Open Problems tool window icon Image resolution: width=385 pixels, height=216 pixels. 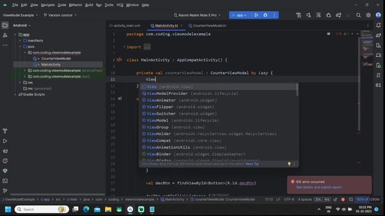pos(5,161)
